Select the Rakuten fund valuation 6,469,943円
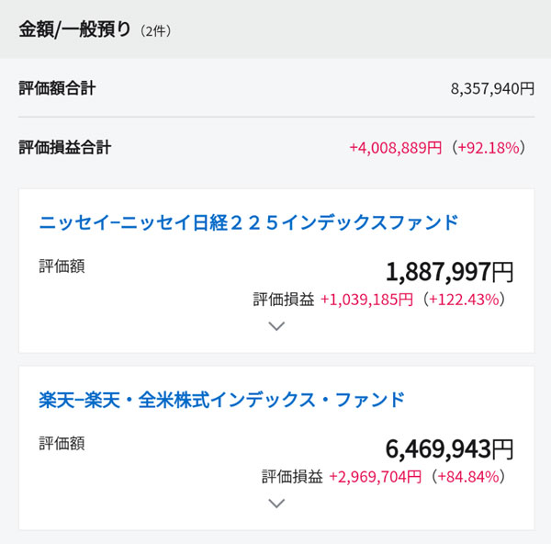The image size is (551, 544). [449, 449]
